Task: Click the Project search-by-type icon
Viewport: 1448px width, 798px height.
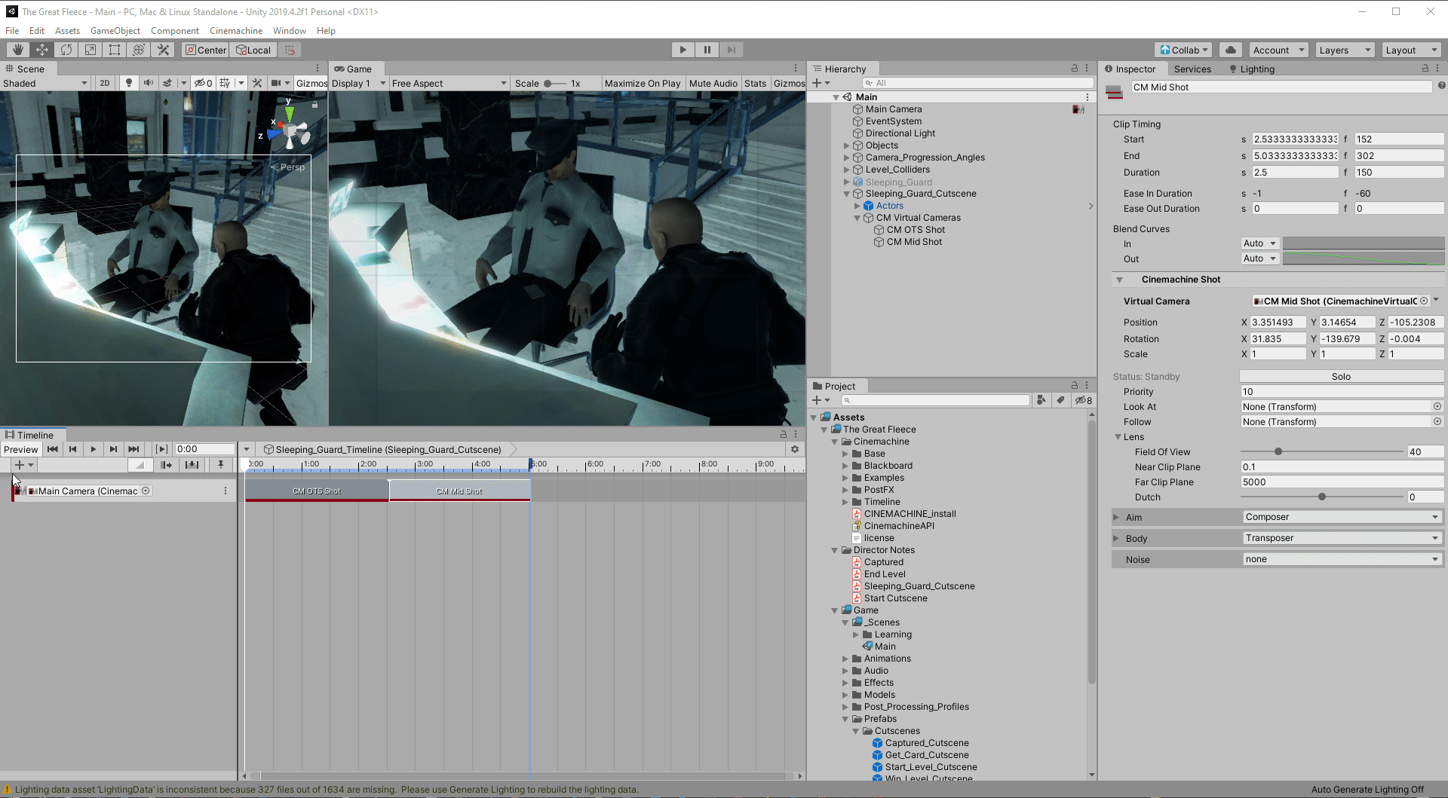Action: 1042,400
